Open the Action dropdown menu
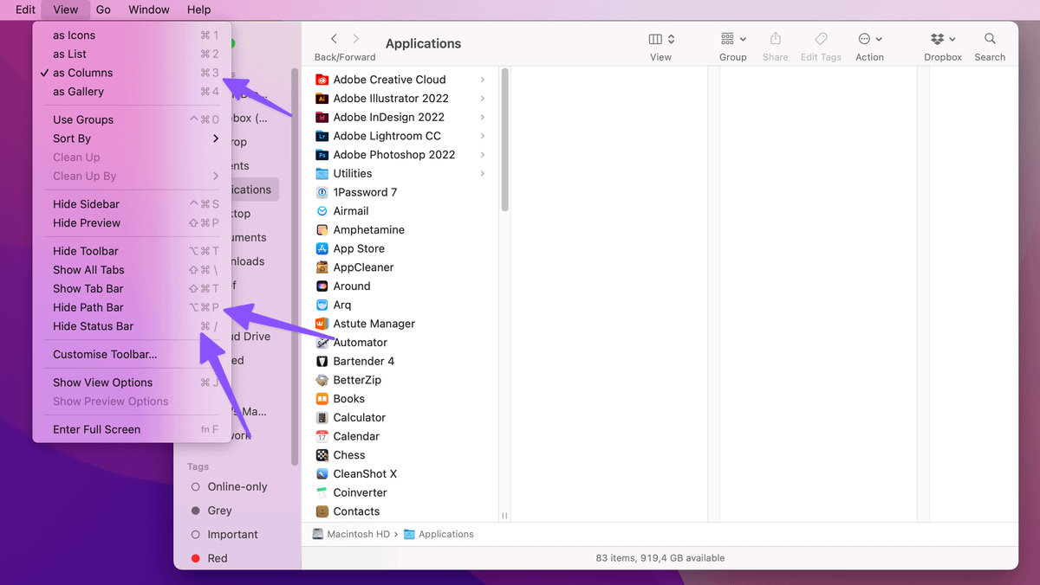Screen dimensions: 1040x585 point(869,39)
